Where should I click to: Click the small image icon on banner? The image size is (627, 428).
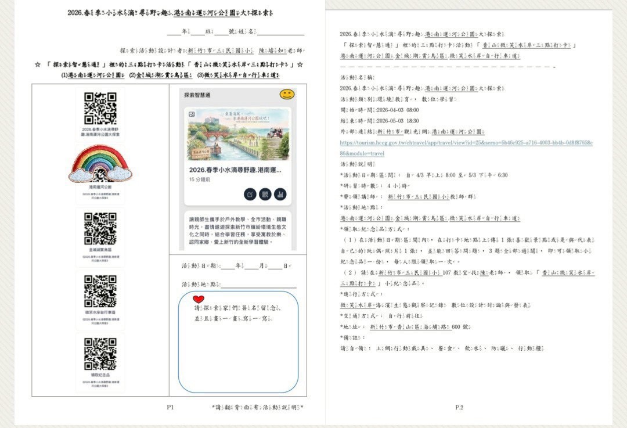pos(192,115)
